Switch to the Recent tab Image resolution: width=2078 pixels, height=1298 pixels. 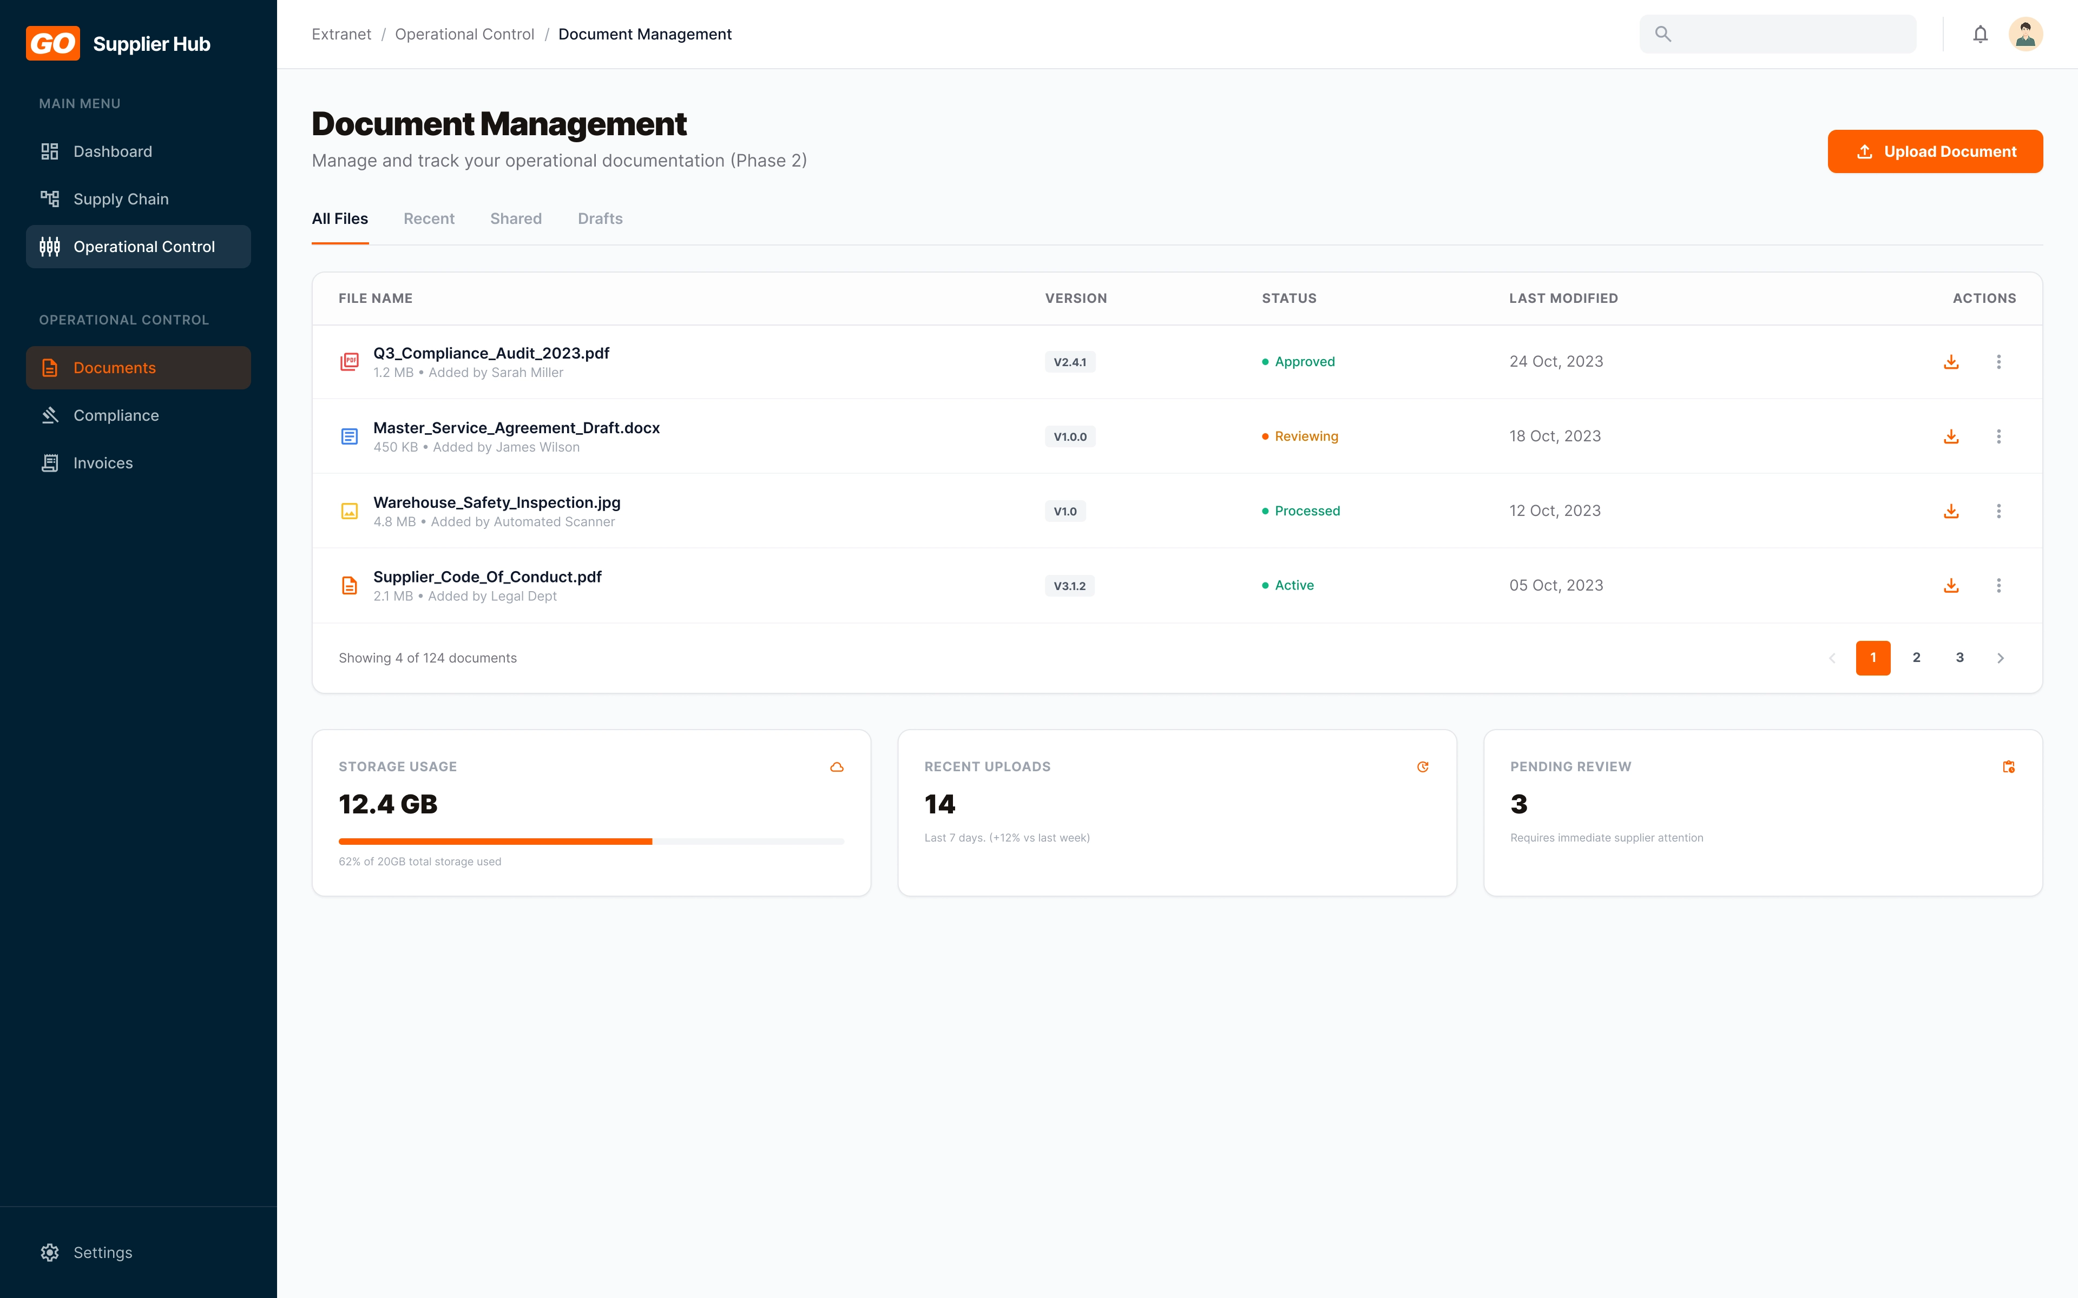429,219
